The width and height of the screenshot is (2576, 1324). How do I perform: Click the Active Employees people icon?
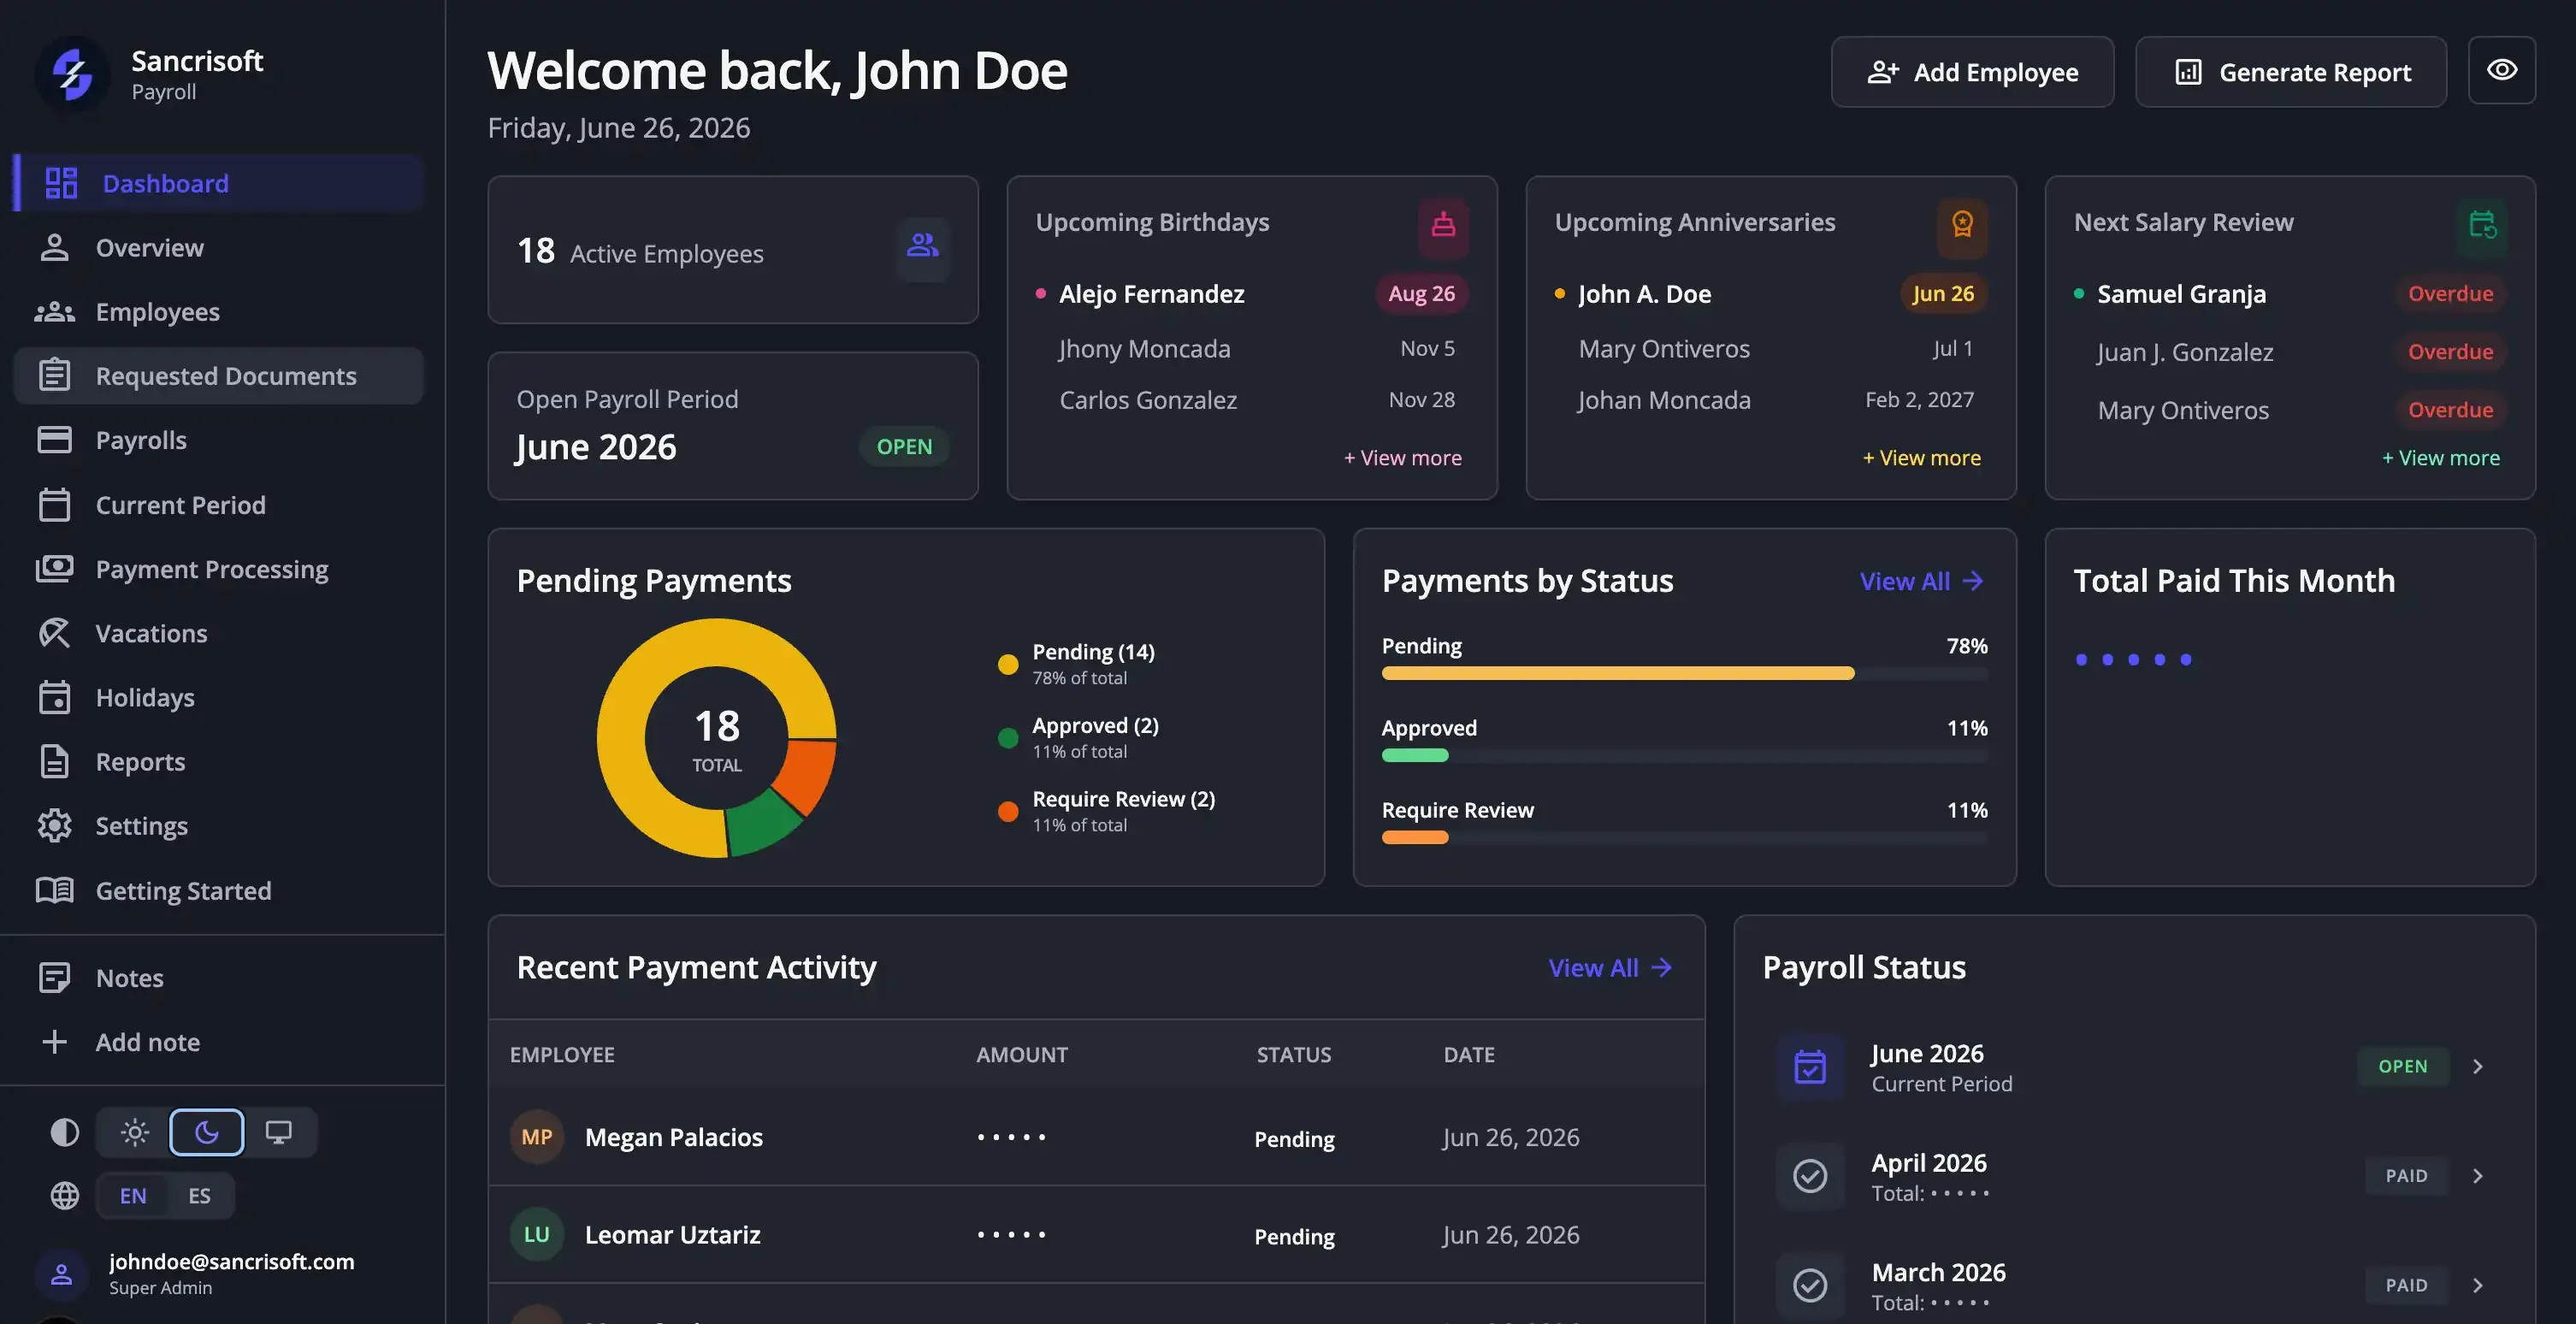pyautogui.click(x=922, y=245)
